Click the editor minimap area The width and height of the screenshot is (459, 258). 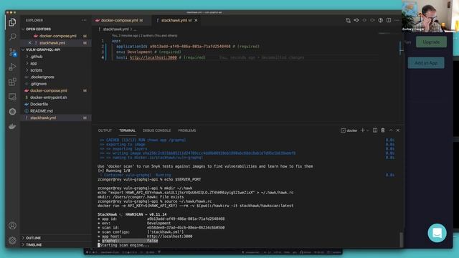click(389, 34)
